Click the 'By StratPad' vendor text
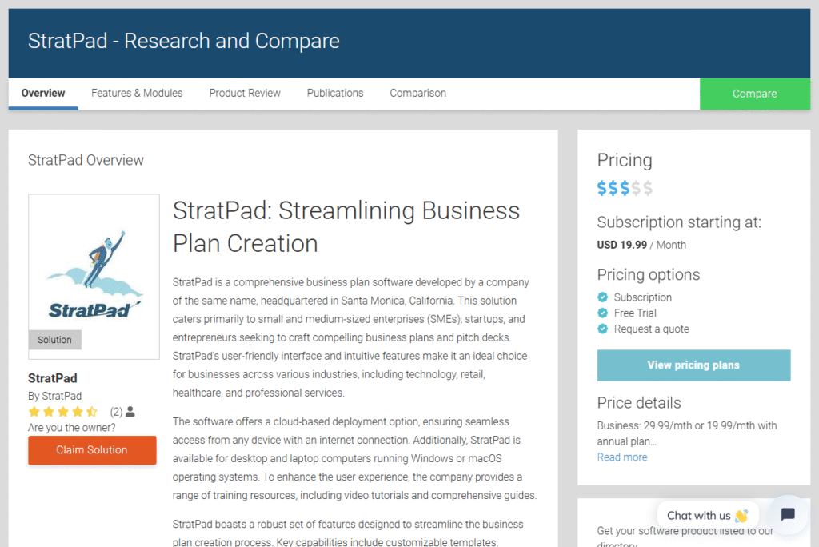The width and height of the screenshot is (819, 547). [55, 396]
